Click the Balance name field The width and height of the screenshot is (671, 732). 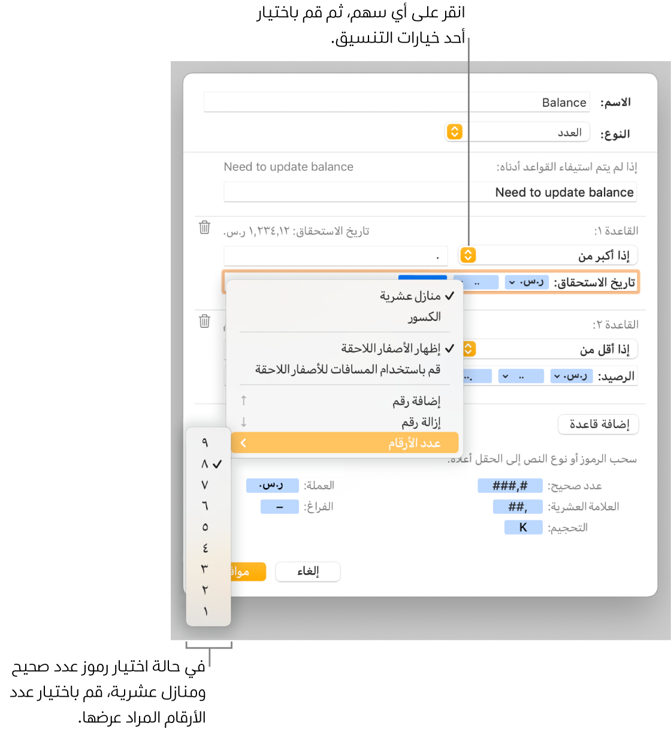click(x=397, y=103)
